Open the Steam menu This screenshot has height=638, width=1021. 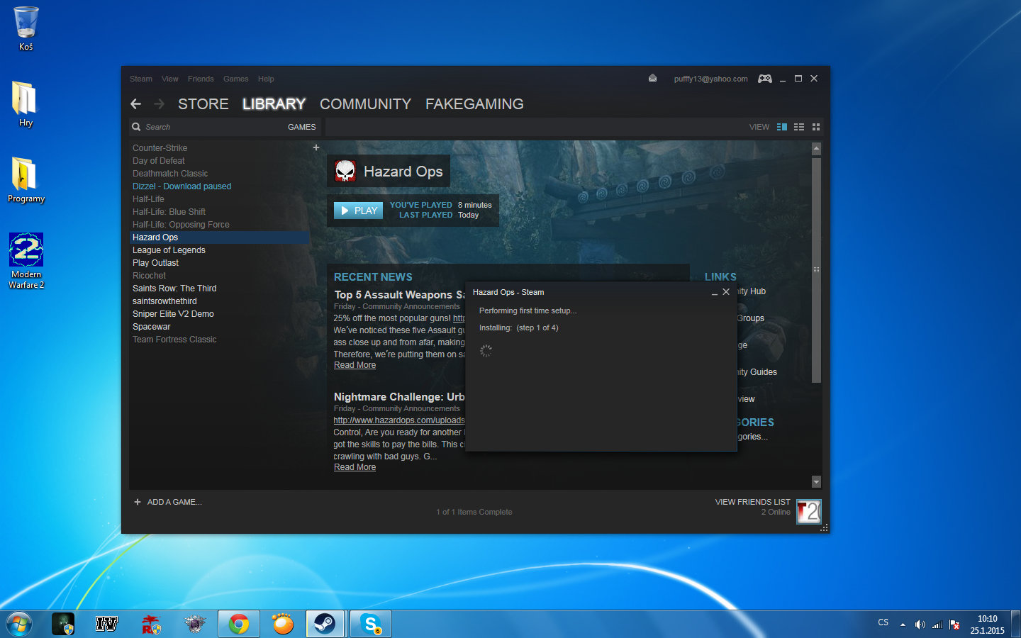[x=141, y=79]
